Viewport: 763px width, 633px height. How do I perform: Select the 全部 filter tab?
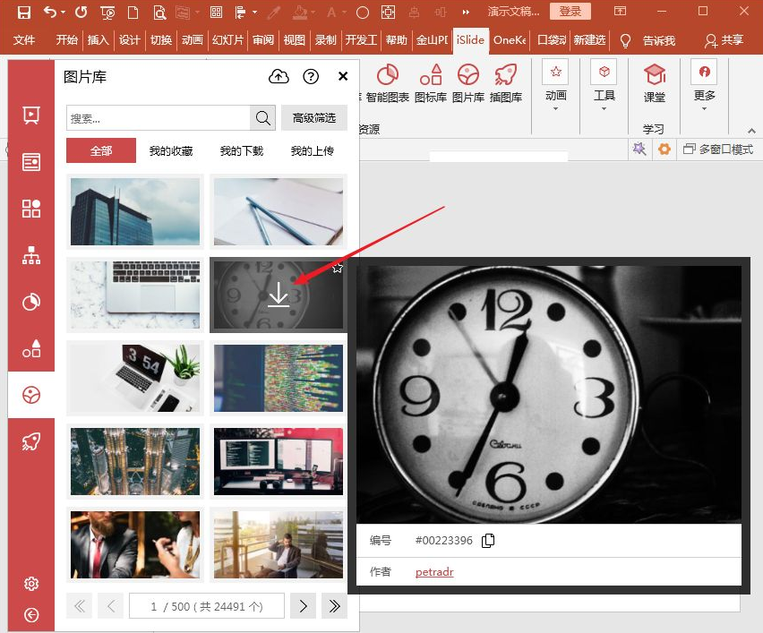tap(101, 150)
